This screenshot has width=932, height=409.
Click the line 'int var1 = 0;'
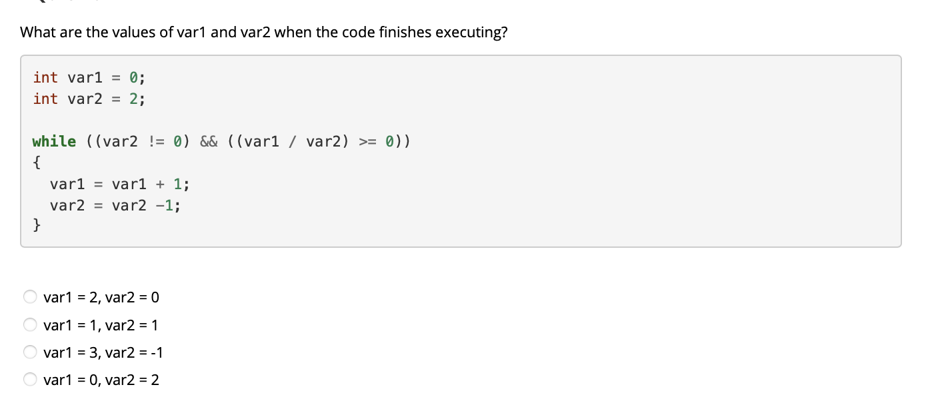(89, 77)
